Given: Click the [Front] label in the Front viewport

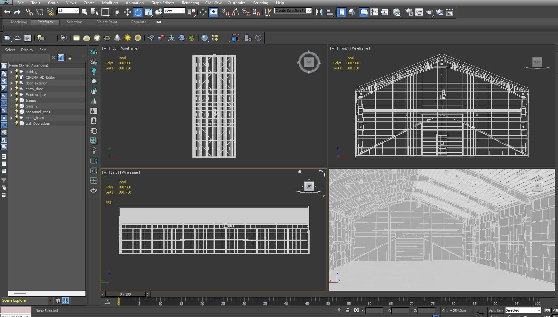Looking at the screenshot, I should (343, 48).
